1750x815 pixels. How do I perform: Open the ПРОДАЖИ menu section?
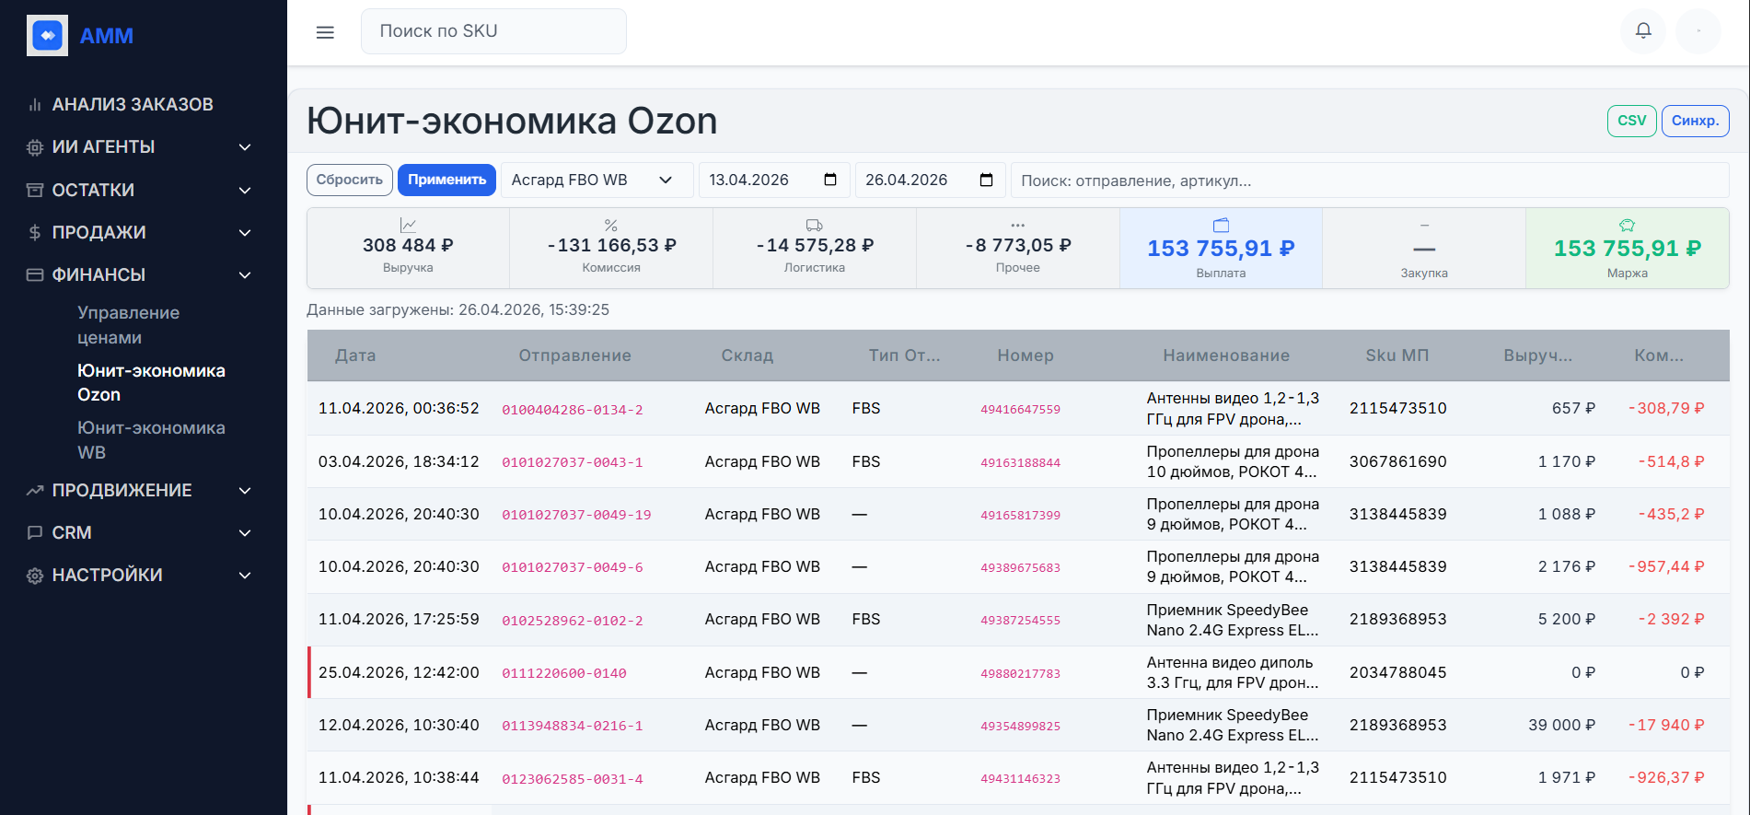tap(99, 232)
